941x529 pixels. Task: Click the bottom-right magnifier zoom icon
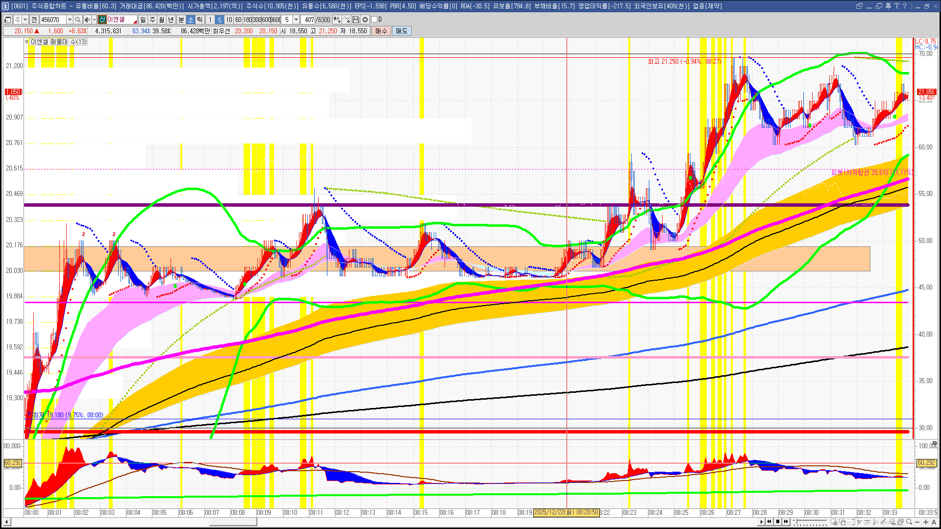point(909,522)
